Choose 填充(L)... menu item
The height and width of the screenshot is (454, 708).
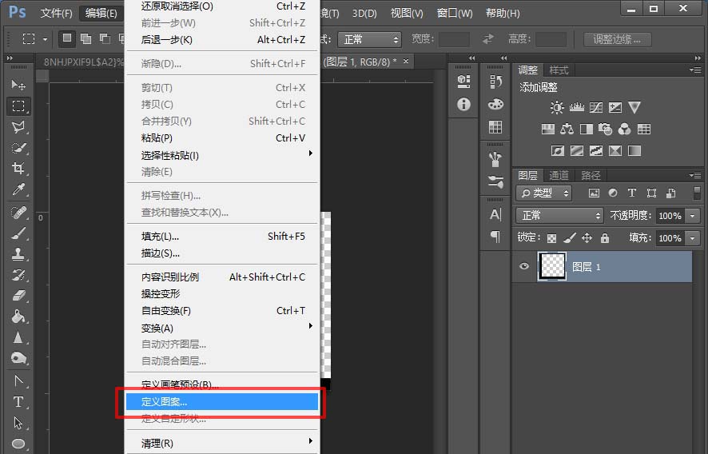[223, 237]
